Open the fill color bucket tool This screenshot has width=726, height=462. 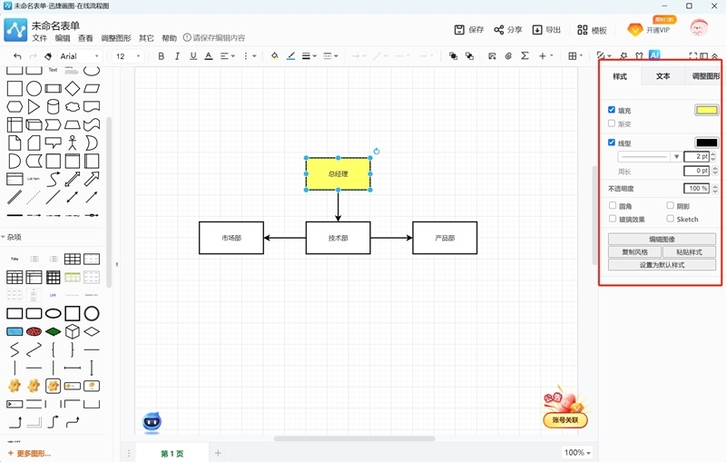click(275, 56)
